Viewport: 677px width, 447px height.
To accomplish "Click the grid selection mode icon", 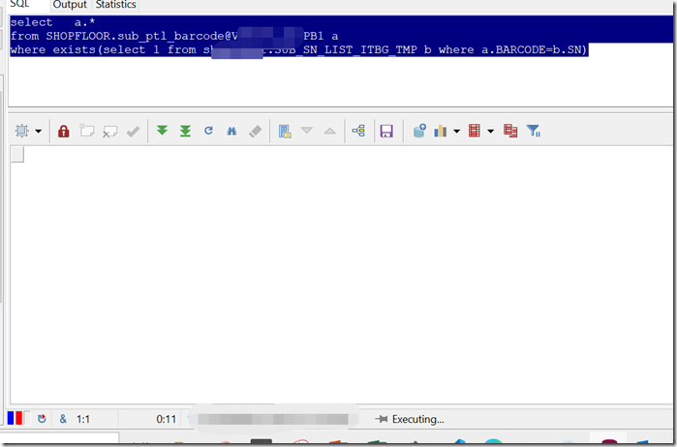I will [22, 131].
